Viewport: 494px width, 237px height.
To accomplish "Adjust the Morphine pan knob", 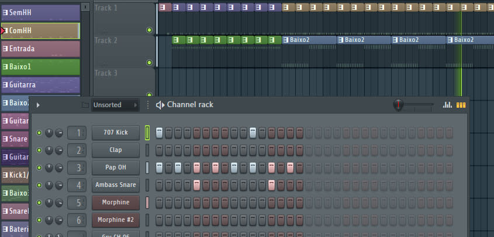I will point(49,203).
